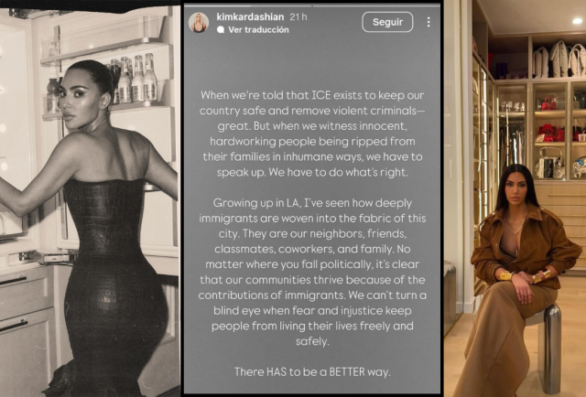Screen dimensions: 586x397
Task: Click the bottles on the refrigerator shelf
Action: pyautogui.click(x=135, y=79)
